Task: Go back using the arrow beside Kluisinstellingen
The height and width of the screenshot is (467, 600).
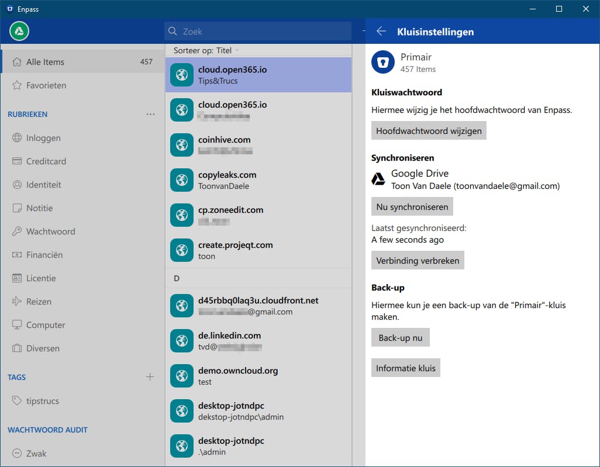Action: click(381, 32)
